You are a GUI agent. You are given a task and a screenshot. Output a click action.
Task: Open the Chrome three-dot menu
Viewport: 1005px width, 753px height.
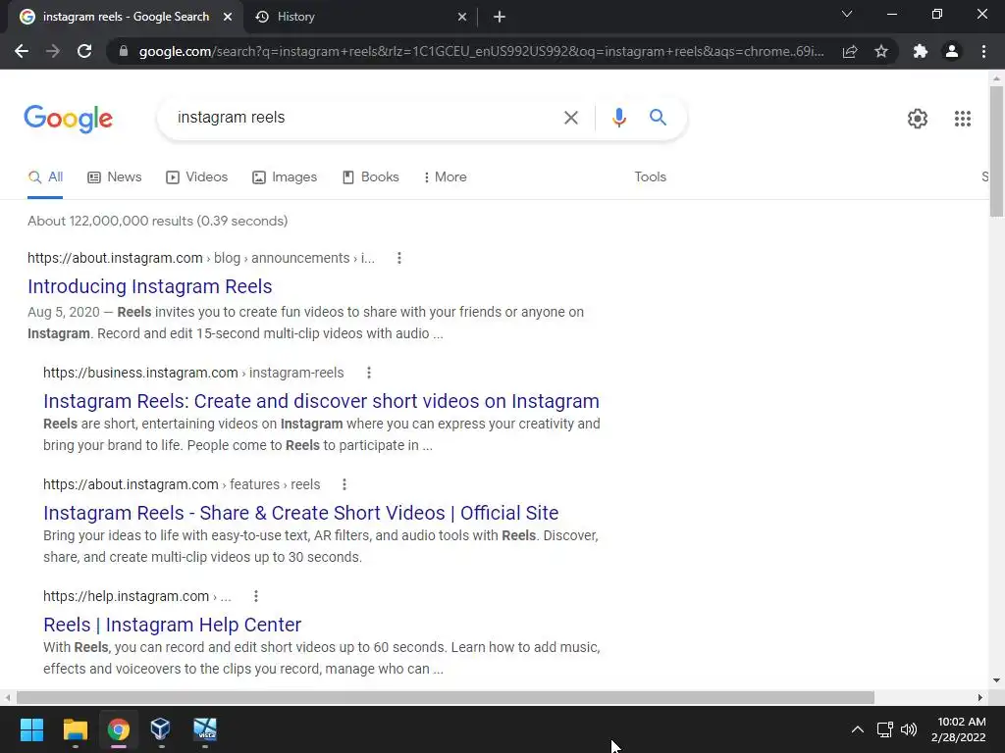click(x=983, y=51)
